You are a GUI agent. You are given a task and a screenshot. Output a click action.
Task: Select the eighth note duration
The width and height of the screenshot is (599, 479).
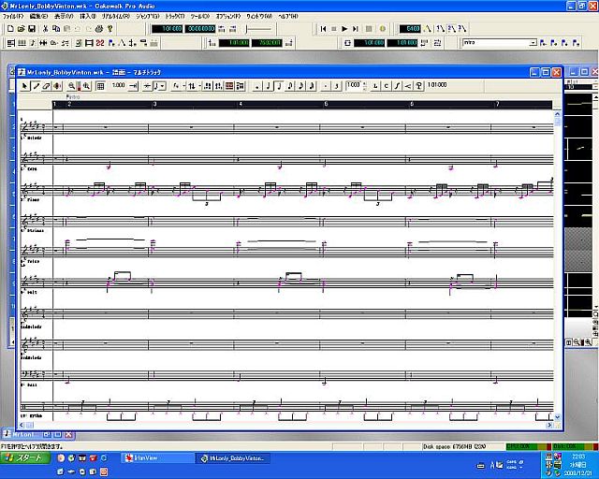[x=289, y=86]
